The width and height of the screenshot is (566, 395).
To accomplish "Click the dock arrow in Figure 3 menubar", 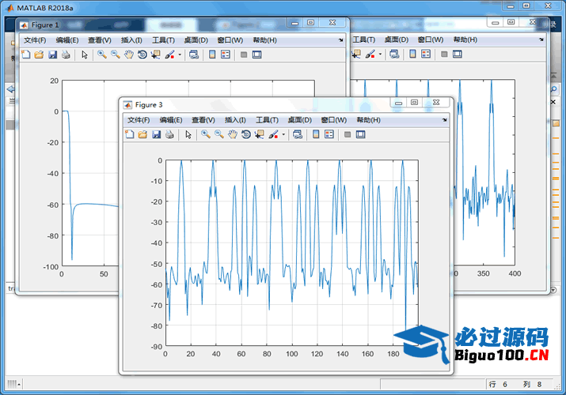I will tap(445, 120).
